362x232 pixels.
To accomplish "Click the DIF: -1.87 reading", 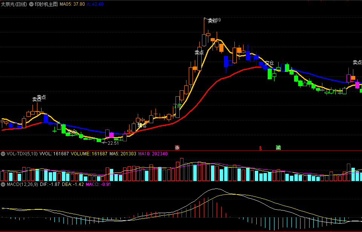I will click(x=50, y=184).
